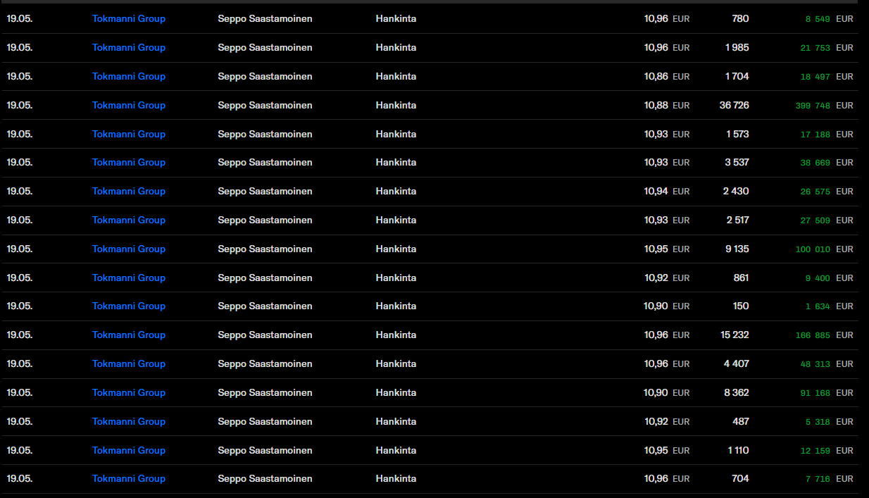Open Tokmanni Group link in the 3 537 shares row

coord(129,163)
